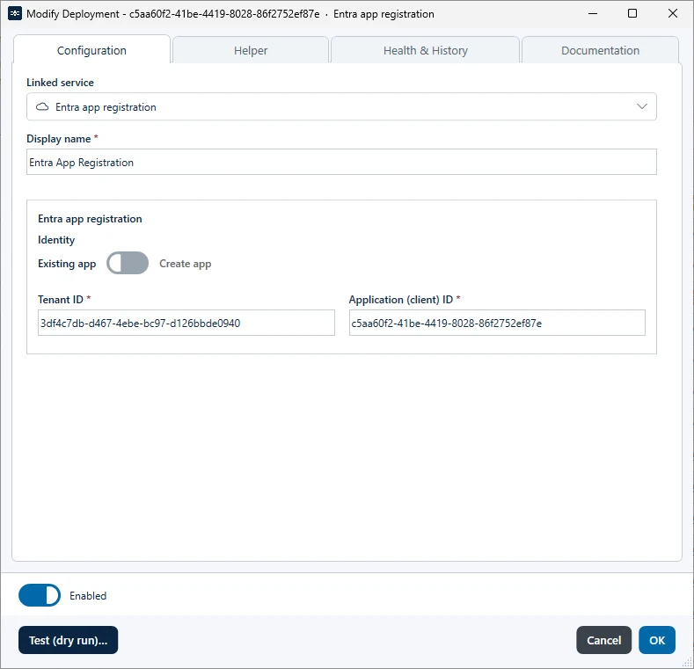Open the Health & History tab

coord(425,50)
